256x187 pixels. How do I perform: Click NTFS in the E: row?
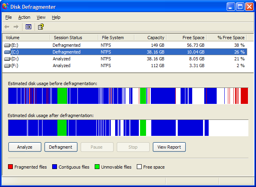click(106, 45)
